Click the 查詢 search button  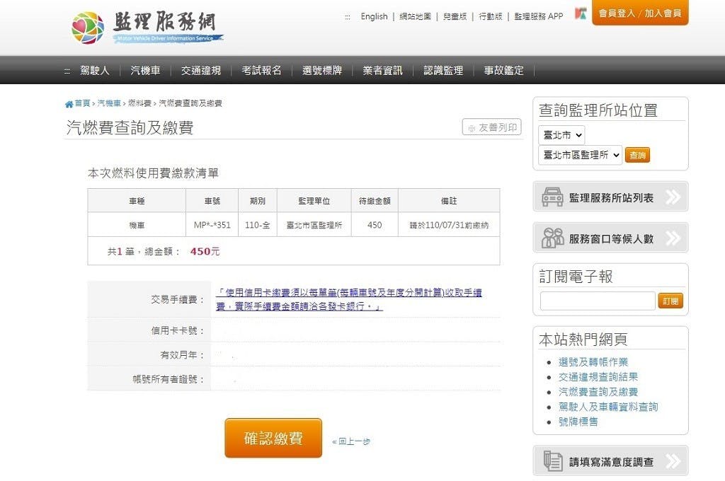click(637, 155)
